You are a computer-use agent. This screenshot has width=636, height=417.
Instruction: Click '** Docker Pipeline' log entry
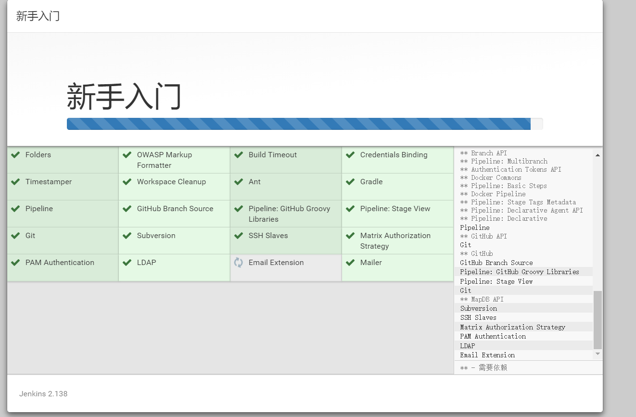(493, 194)
